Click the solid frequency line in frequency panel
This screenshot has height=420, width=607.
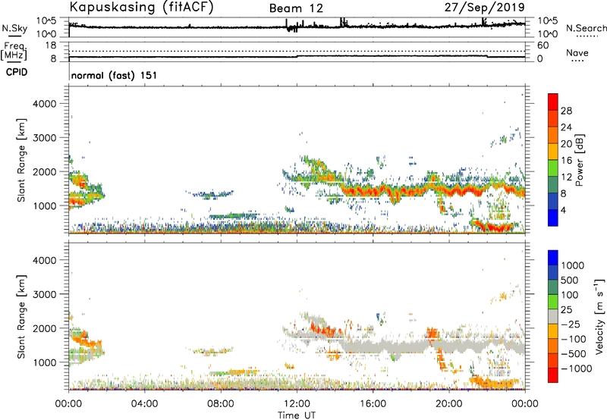297,56
